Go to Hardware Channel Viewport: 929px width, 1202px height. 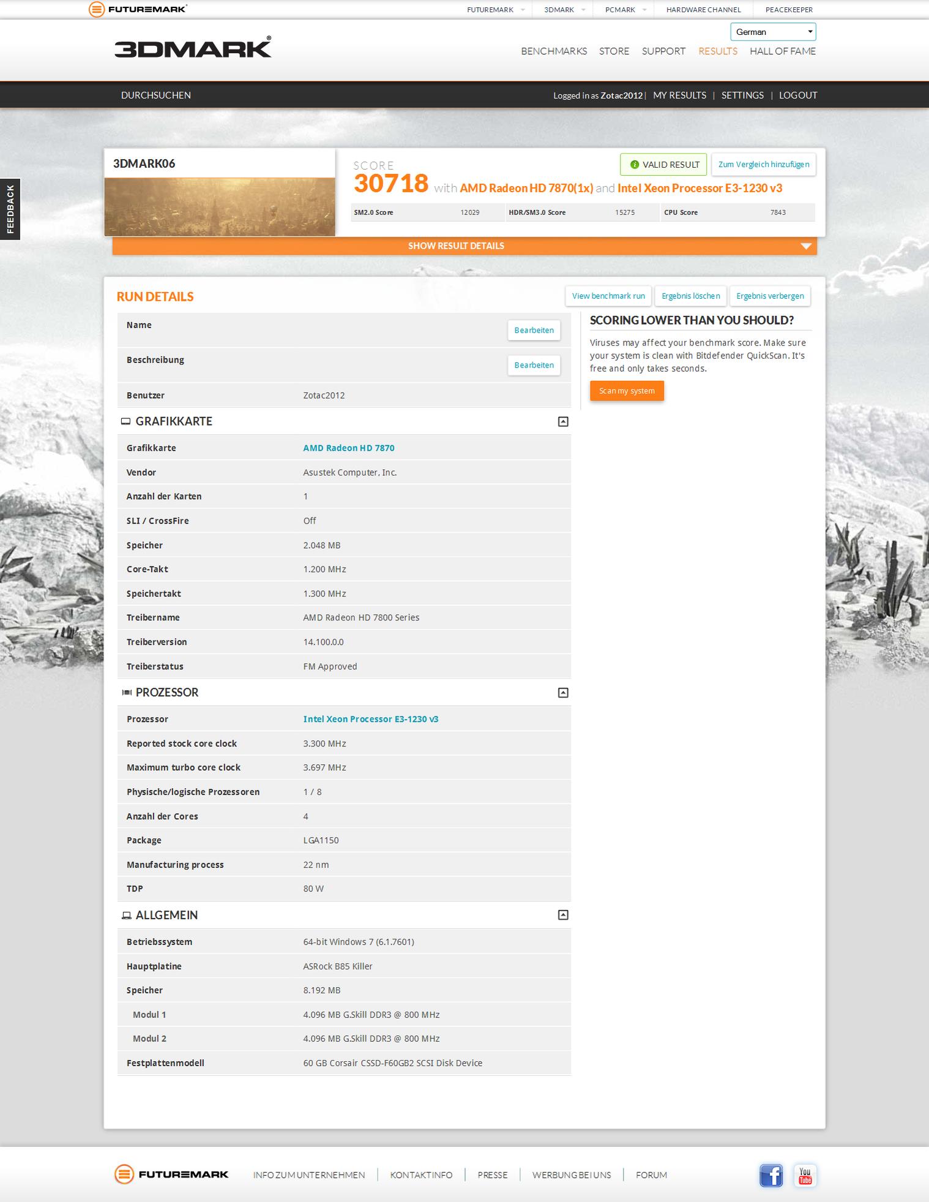pos(703,10)
